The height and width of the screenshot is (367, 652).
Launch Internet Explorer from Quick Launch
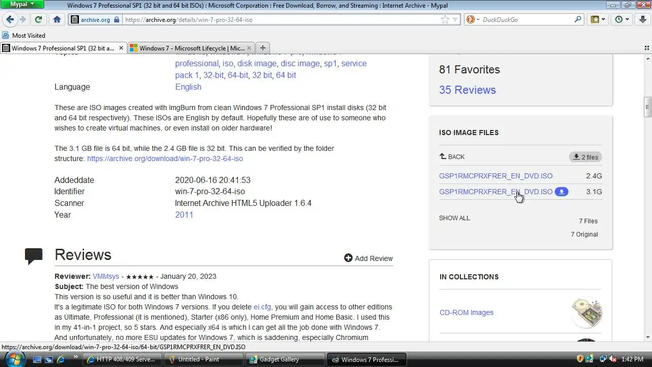pos(61,359)
